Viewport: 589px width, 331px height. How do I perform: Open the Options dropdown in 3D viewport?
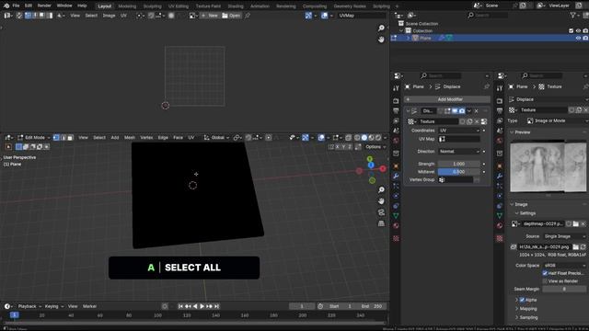[375, 147]
